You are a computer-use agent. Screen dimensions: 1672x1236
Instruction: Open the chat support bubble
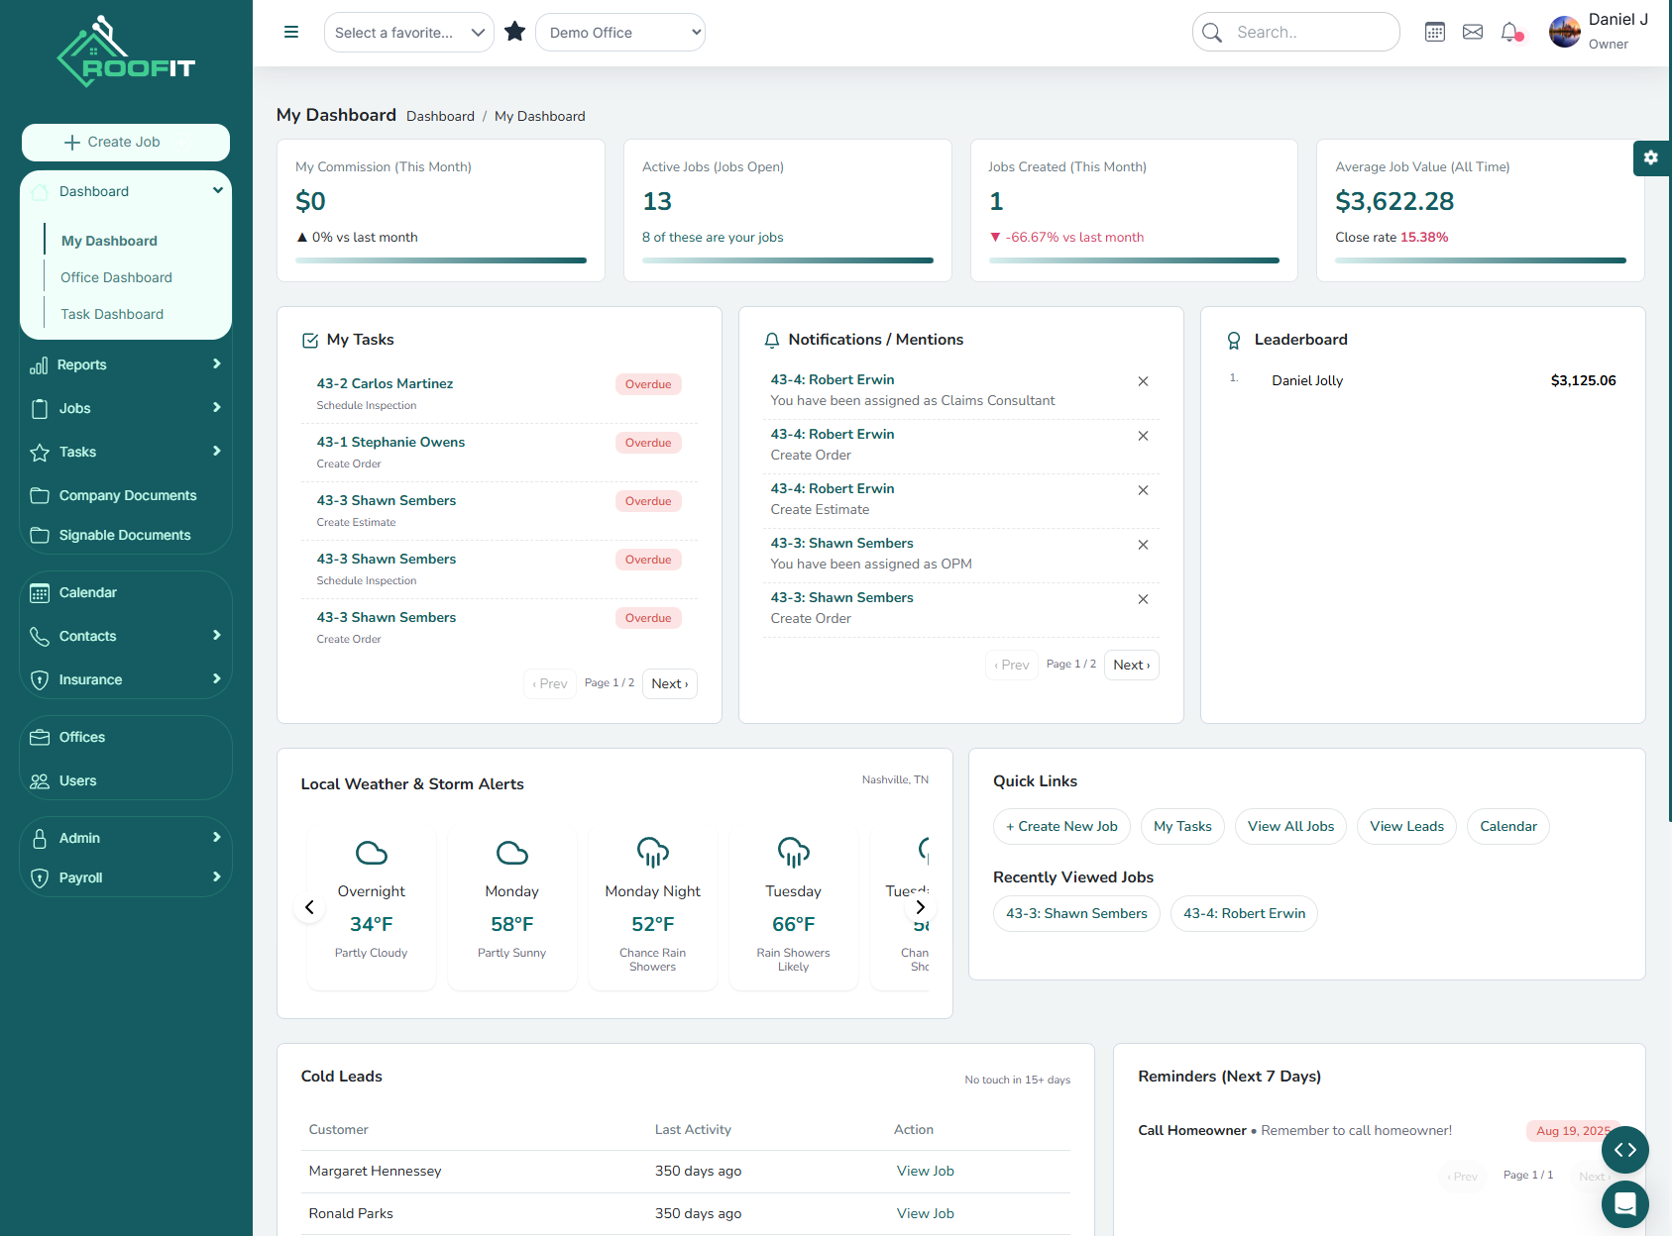click(x=1624, y=1204)
